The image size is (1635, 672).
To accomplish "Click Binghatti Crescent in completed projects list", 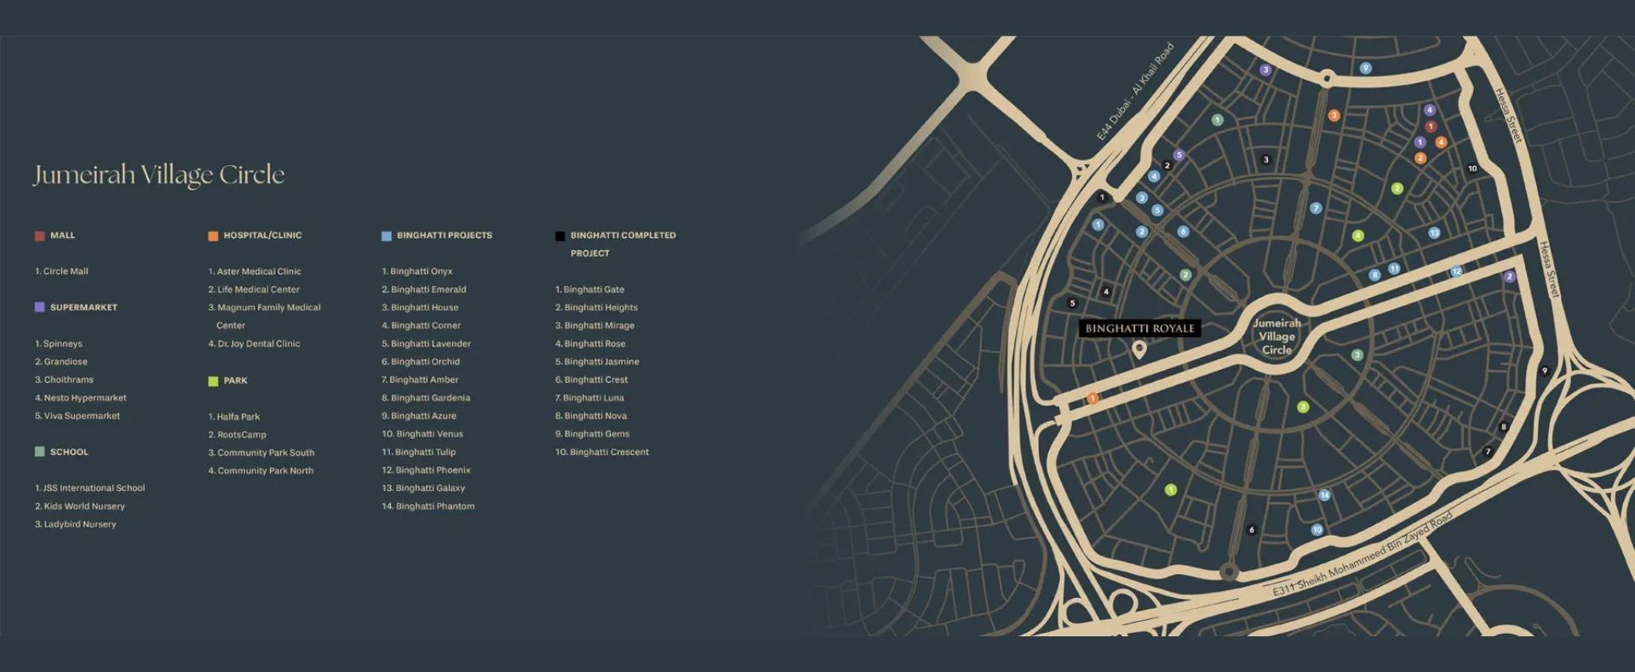I will tap(602, 453).
